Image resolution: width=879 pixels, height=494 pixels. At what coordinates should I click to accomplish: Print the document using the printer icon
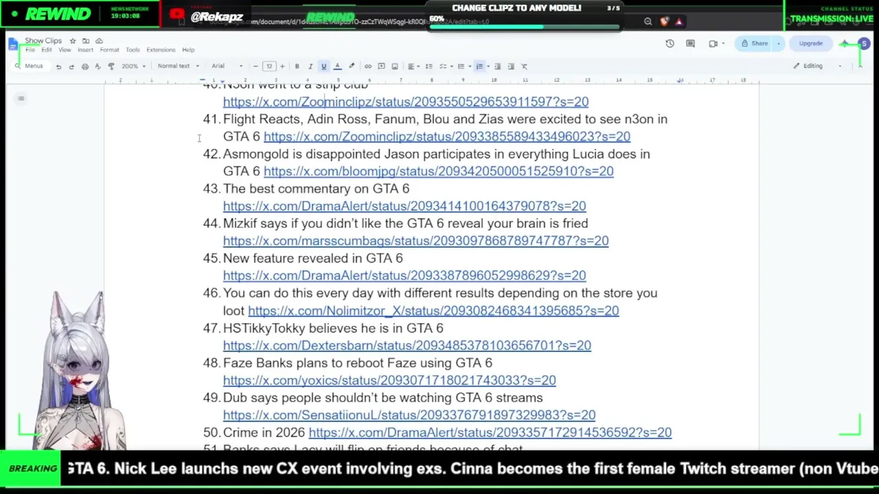[x=85, y=67]
